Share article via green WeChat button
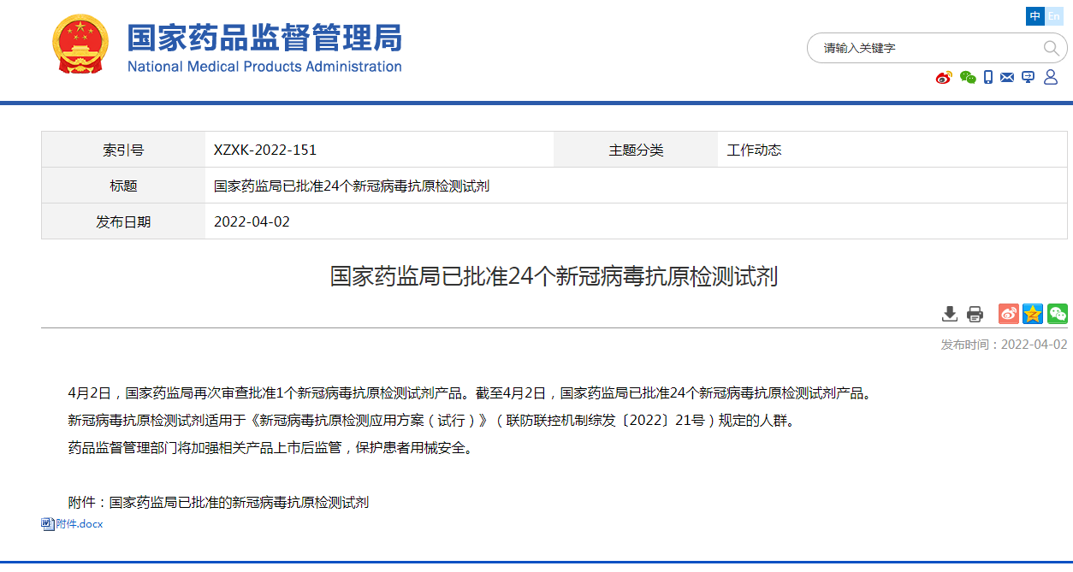The height and width of the screenshot is (572, 1073). coord(1058,314)
